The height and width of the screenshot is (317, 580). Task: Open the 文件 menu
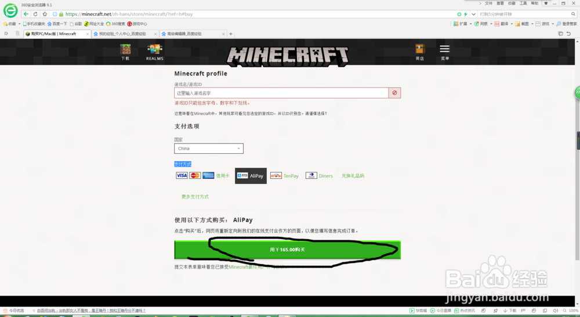point(488,3)
